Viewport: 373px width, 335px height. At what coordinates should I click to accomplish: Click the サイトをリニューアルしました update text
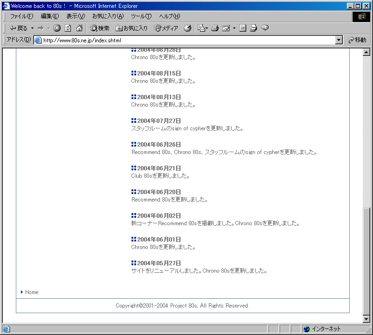[x=166, y=271]
